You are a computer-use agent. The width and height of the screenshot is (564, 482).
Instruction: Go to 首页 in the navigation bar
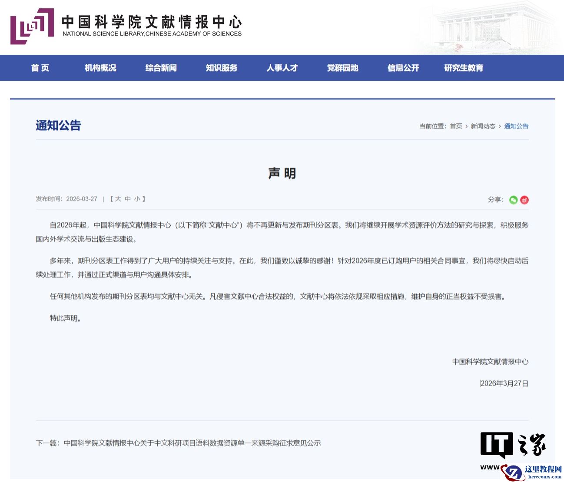point(40,68)
